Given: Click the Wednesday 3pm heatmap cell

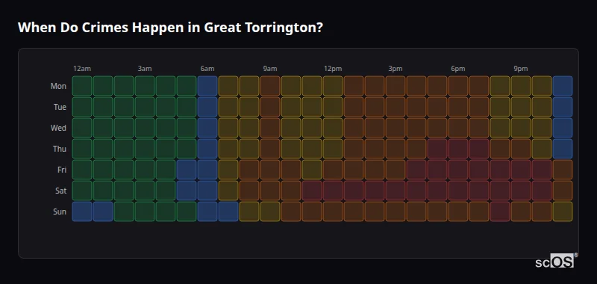Looking at the screenshot, I should (x=396, y=128).
